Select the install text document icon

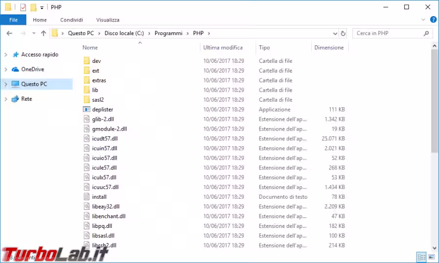[87, 196]
